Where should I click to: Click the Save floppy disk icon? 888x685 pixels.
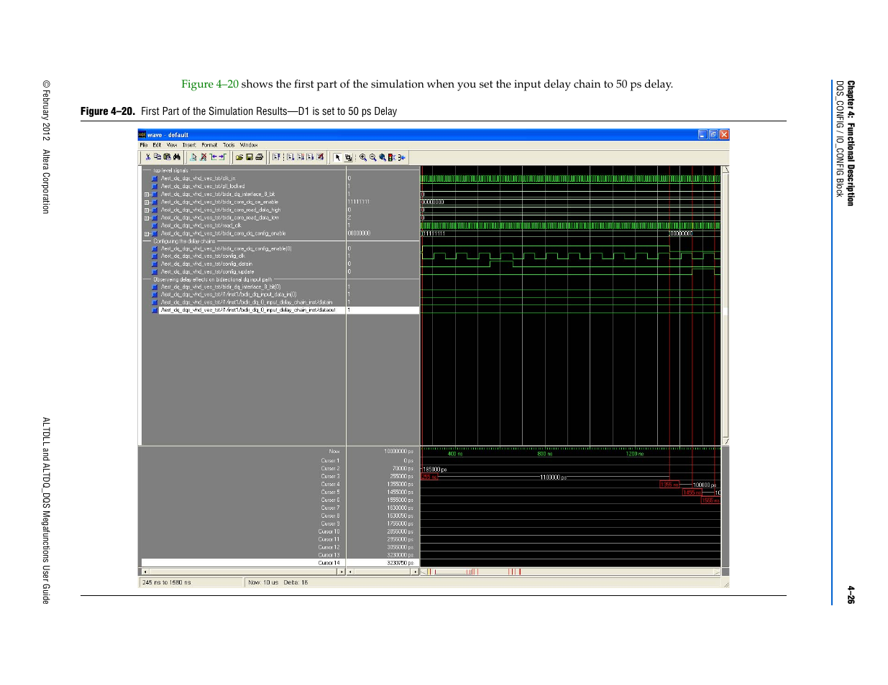[x=250, y=157]
